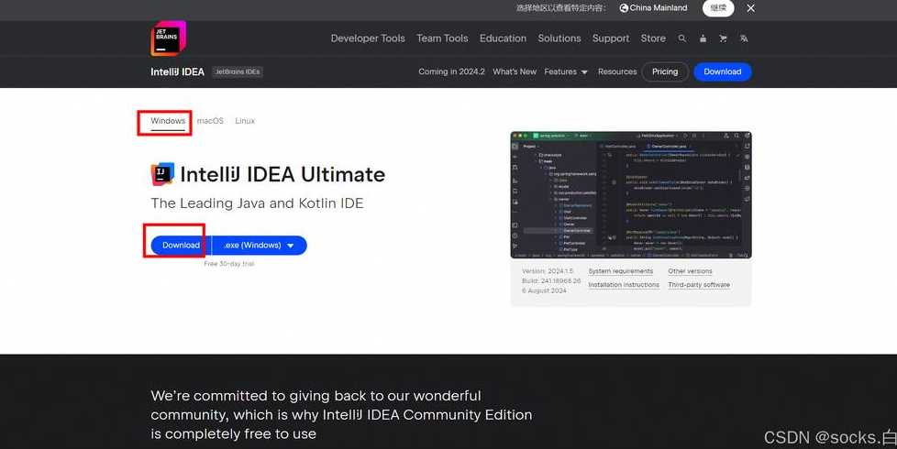Expand the Features dropdown
This screenshot has height=449, width=897.
pyautogui.click(x=566, y=72)
